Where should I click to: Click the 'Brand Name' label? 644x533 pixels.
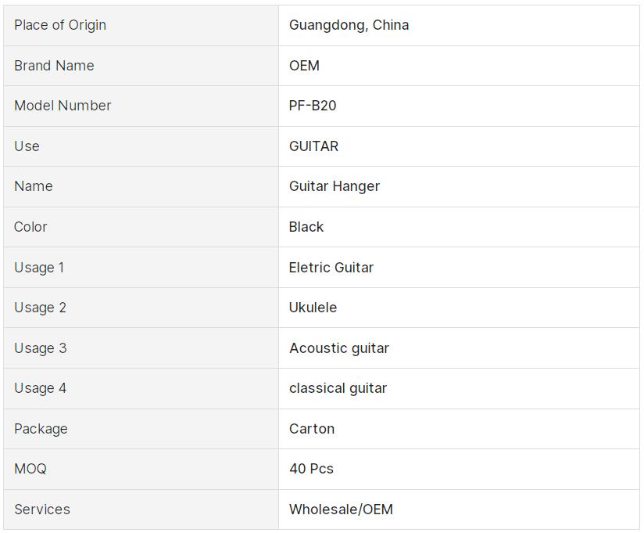[54, 66]
